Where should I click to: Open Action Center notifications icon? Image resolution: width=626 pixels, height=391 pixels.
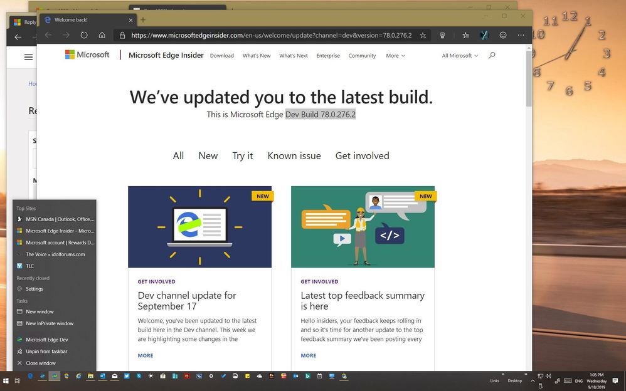615,380
